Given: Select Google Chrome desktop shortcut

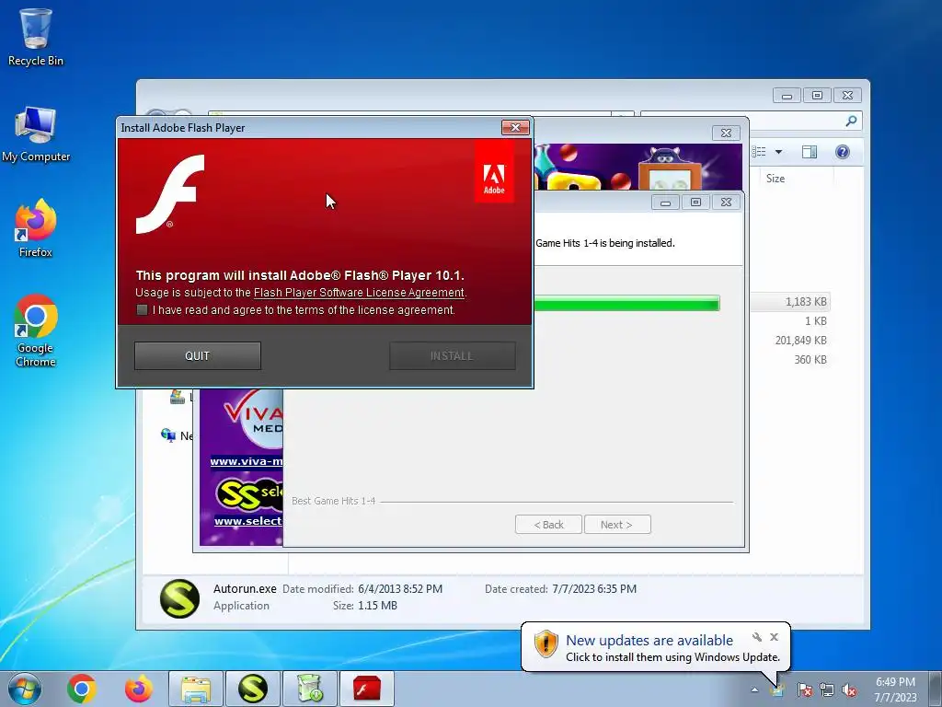Looking at the screenshot, I should (x=36, y=331).
